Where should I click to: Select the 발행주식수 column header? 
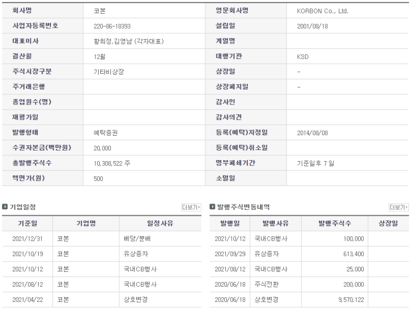(335, 223)
